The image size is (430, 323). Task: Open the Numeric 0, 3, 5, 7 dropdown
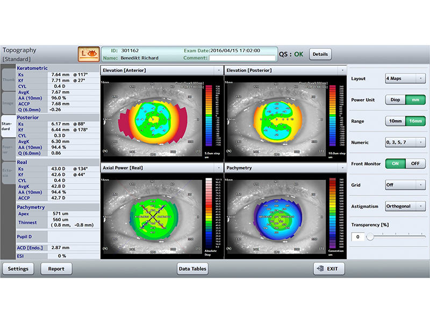[405, 142]
